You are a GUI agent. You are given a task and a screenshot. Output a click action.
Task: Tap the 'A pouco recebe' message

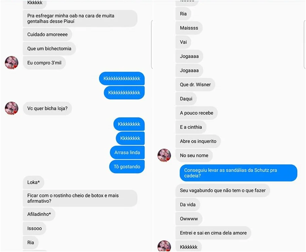[x=196, y=113]
